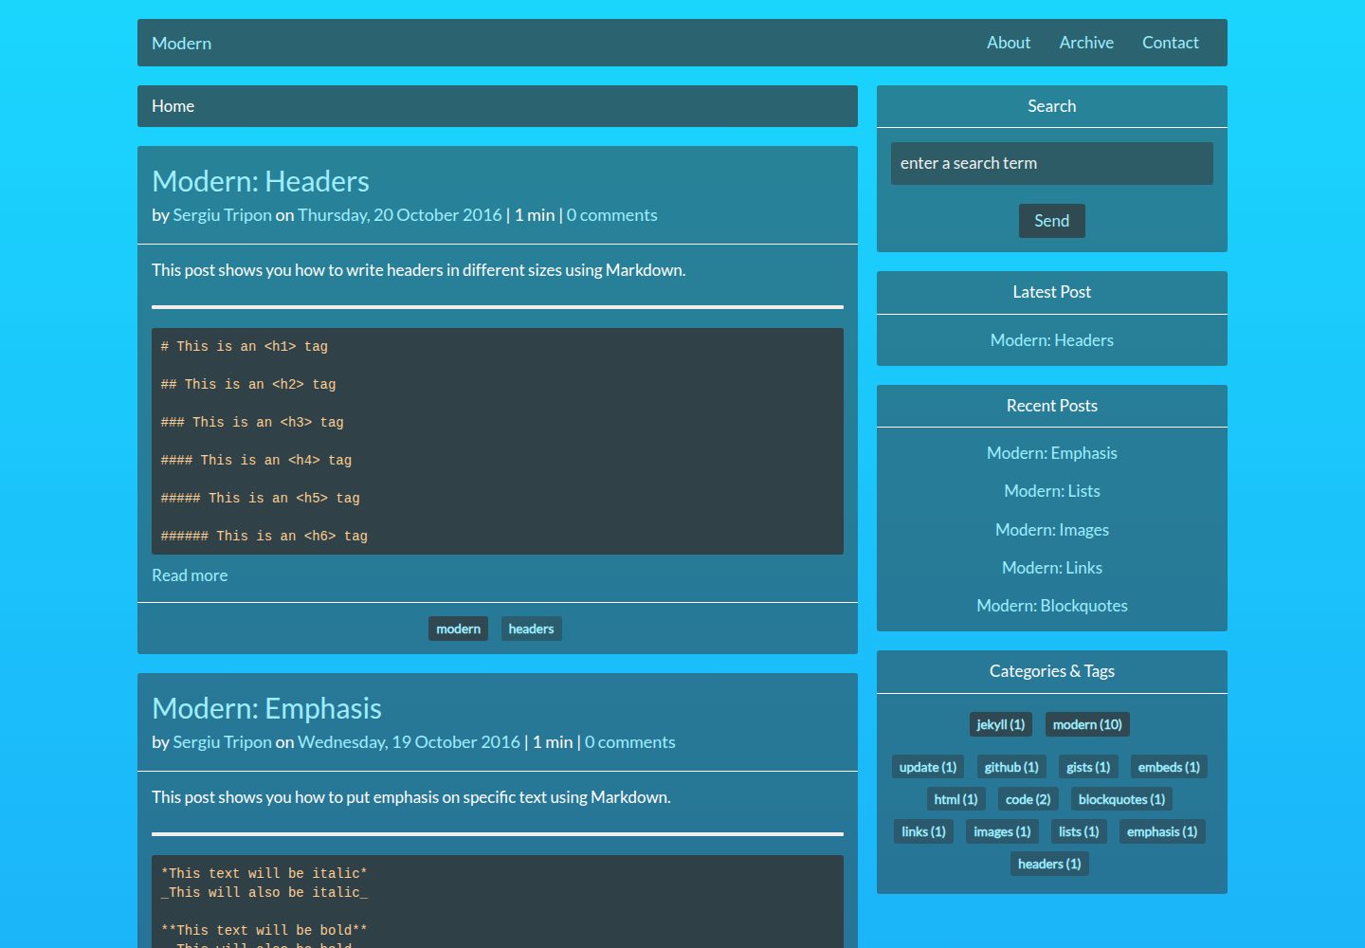
Task: Open the Archive menu item
Action: pyautogui.click(x=1086, y=43)
